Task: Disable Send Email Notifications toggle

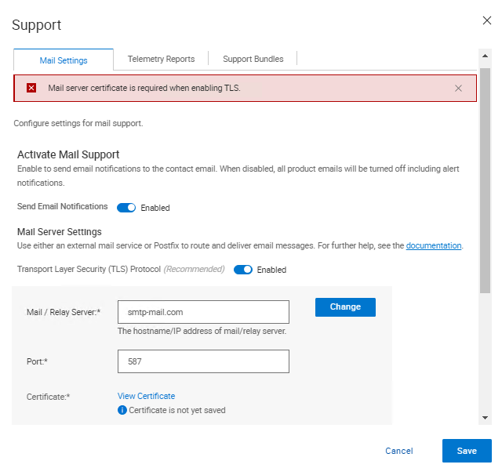Action: pos(126,208)
